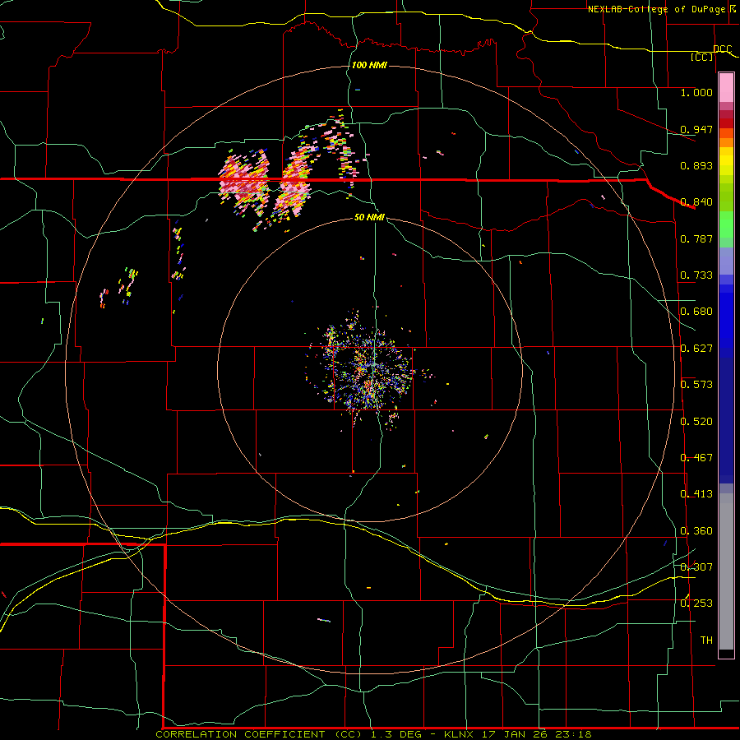Select the 0.307 legend value
The image size is (740, 740).
696,567
